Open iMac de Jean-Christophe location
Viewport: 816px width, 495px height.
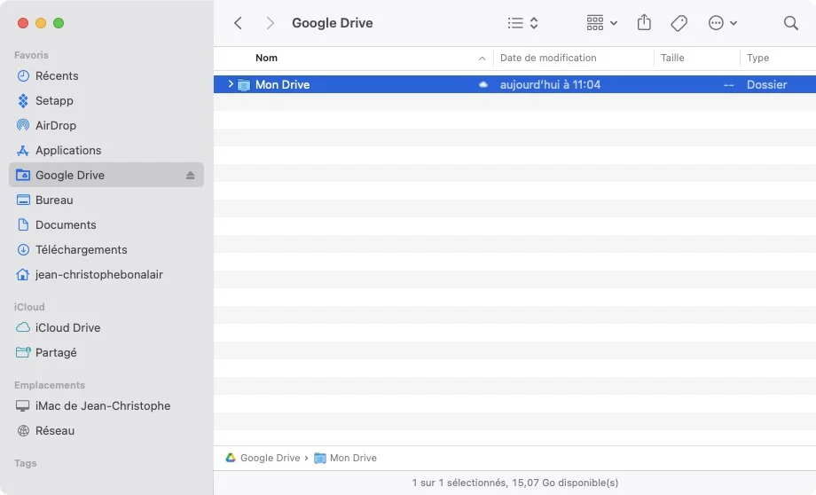tap(106, 405)
